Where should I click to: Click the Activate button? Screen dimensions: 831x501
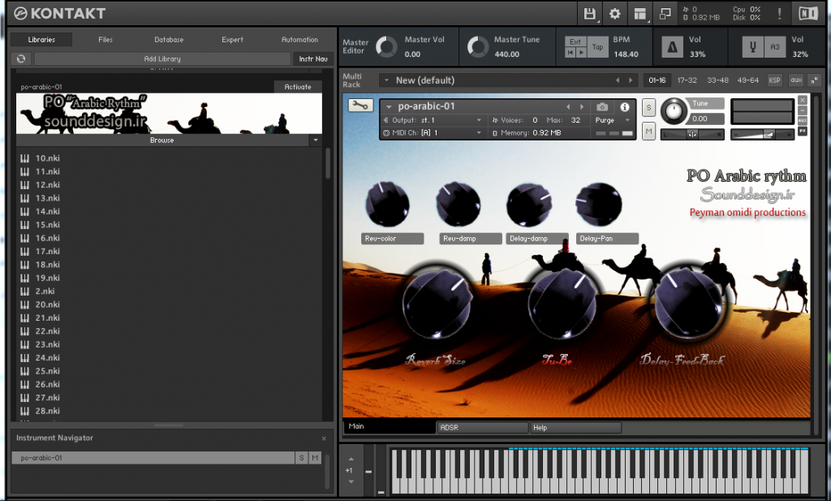click(298, 86)
